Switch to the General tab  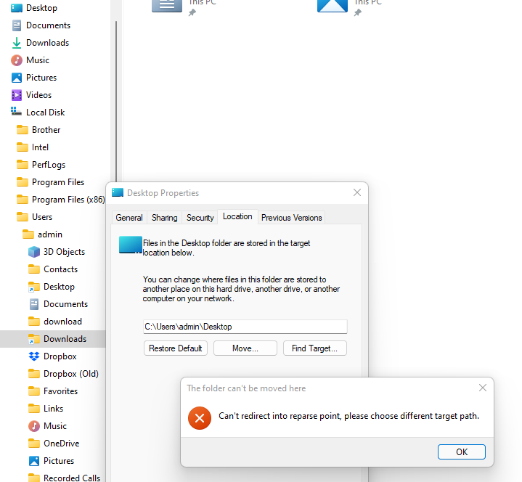pos(129,218)
